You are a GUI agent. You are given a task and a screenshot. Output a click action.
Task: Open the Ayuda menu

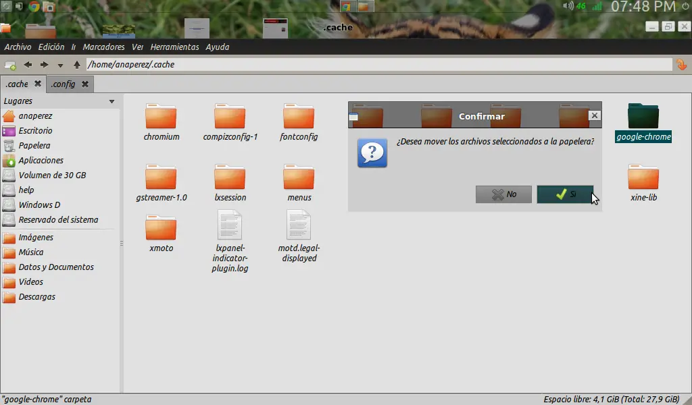[x=217, y=47]
